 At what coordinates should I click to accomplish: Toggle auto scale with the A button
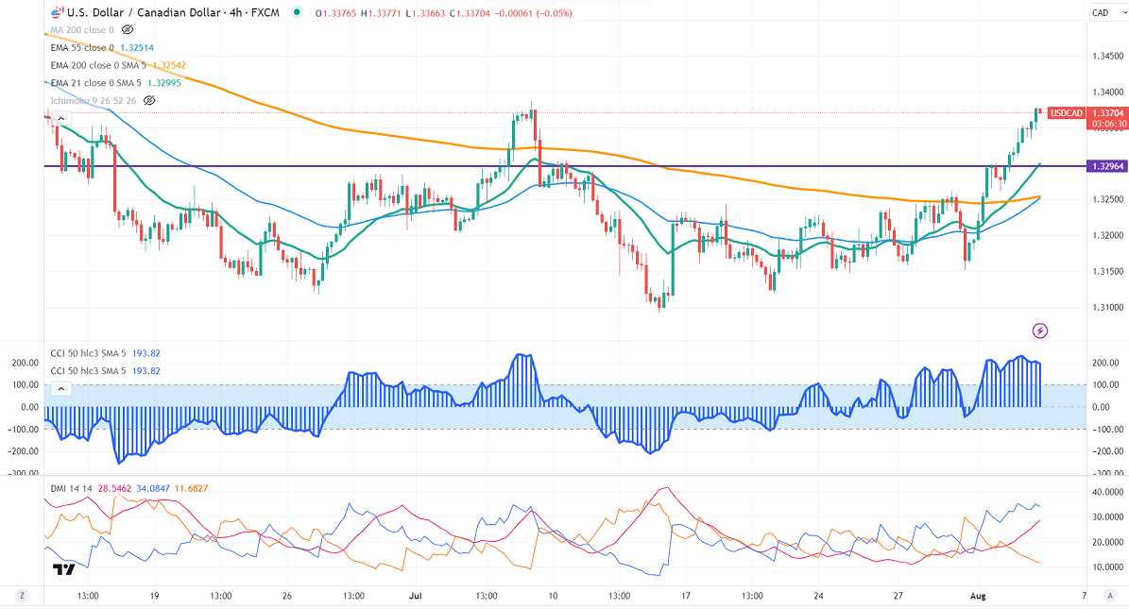[x=1108, y=596]
